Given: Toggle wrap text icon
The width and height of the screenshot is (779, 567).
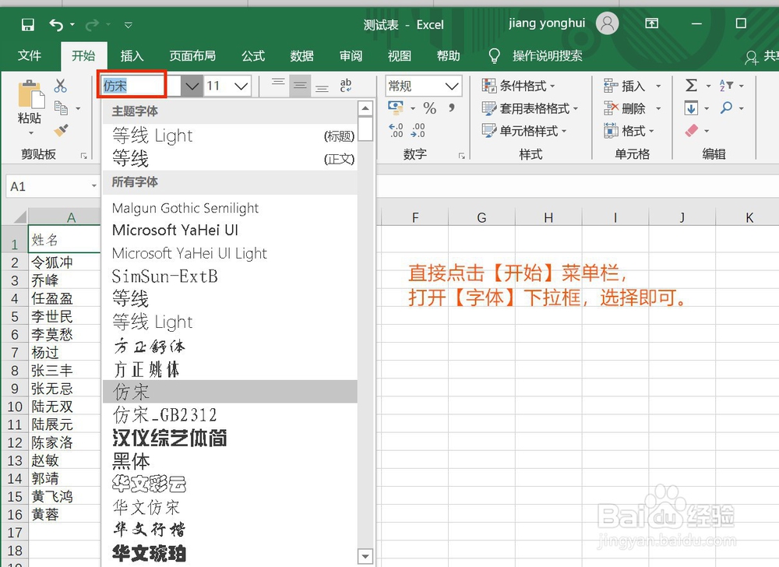Looking at the screenshot, I should [346, 86].
